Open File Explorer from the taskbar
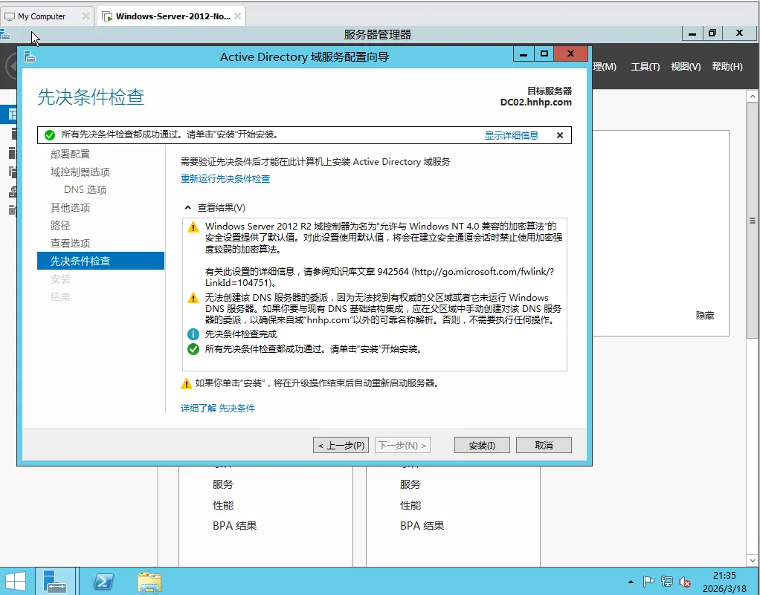Viewport: 760px width, 595px height. [149, 581]
